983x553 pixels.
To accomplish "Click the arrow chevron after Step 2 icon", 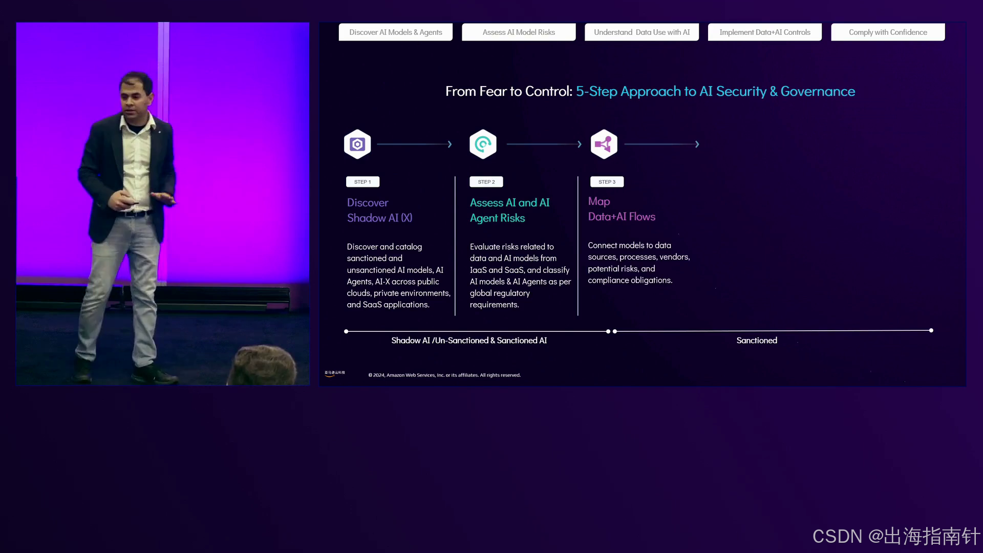I will (x=579, y=144).
